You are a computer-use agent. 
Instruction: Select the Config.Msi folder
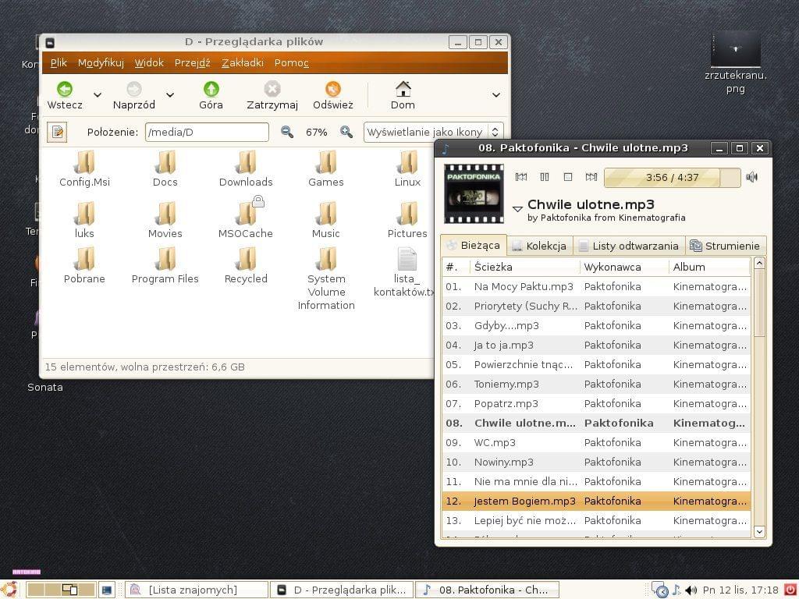pos(84,169)
